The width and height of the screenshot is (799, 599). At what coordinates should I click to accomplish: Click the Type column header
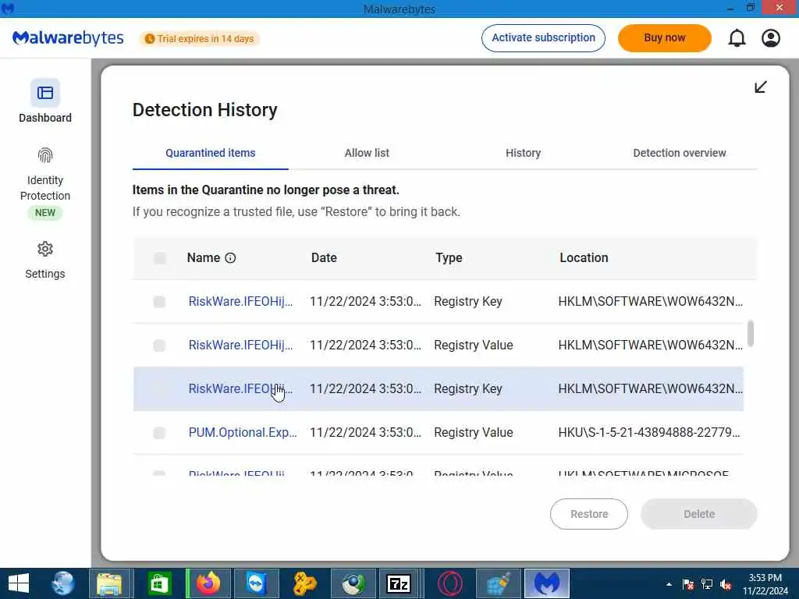(x=449, y=257)
